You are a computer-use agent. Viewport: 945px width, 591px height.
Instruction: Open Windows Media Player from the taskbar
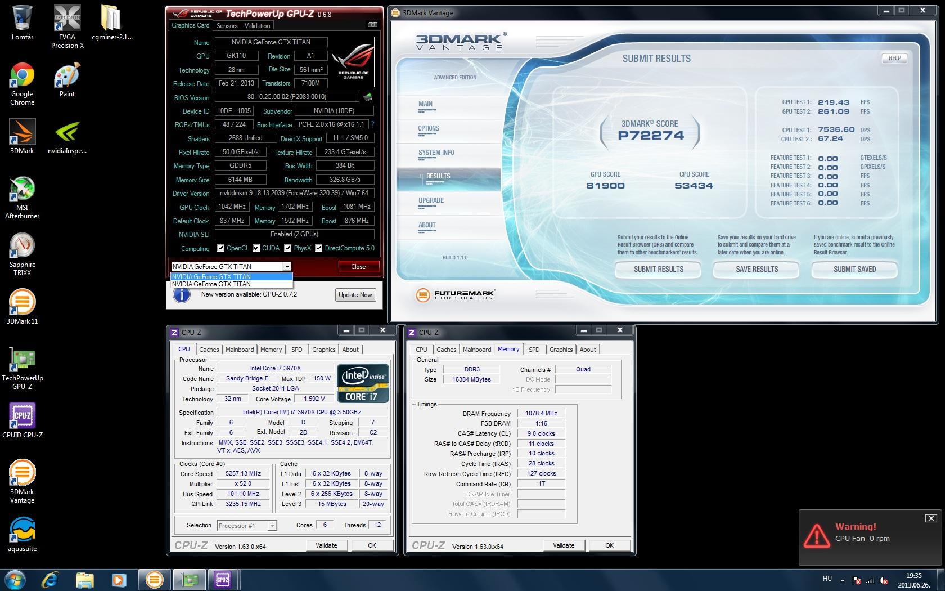118,579
